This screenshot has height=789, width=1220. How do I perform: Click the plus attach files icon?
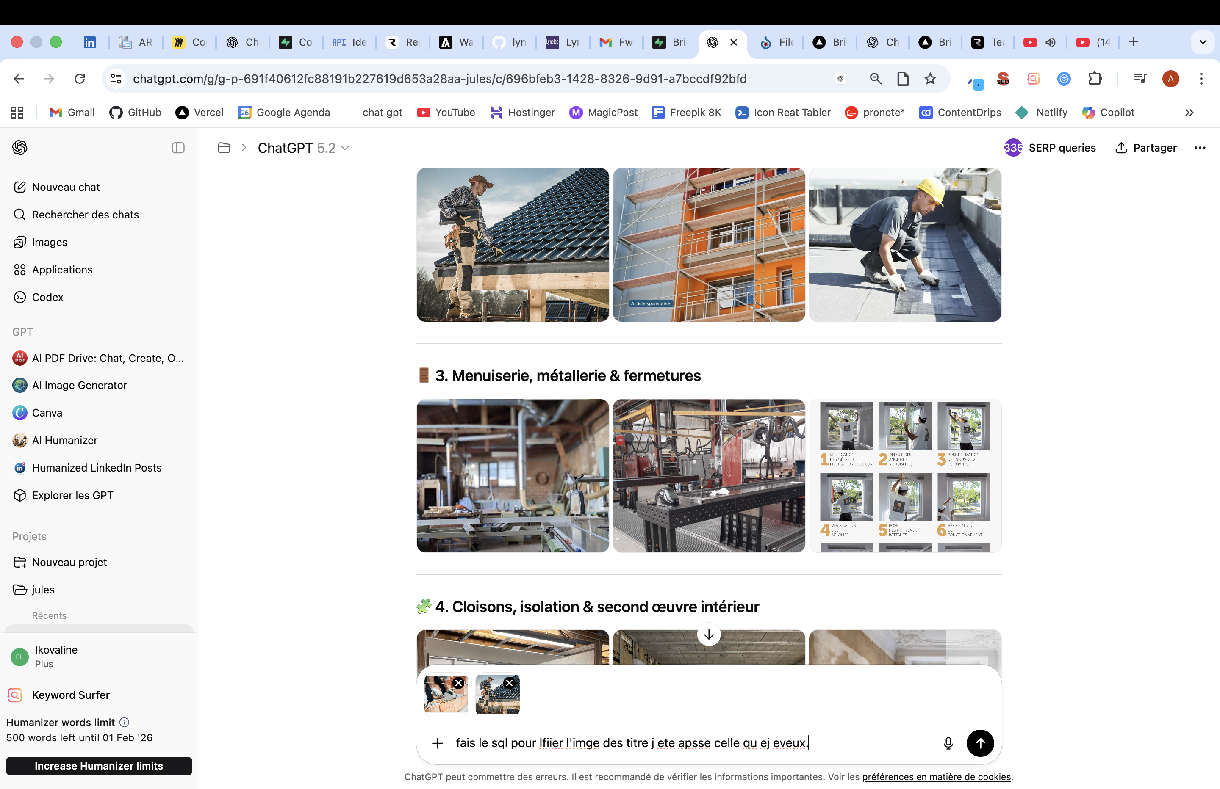(x=437, y=743)
